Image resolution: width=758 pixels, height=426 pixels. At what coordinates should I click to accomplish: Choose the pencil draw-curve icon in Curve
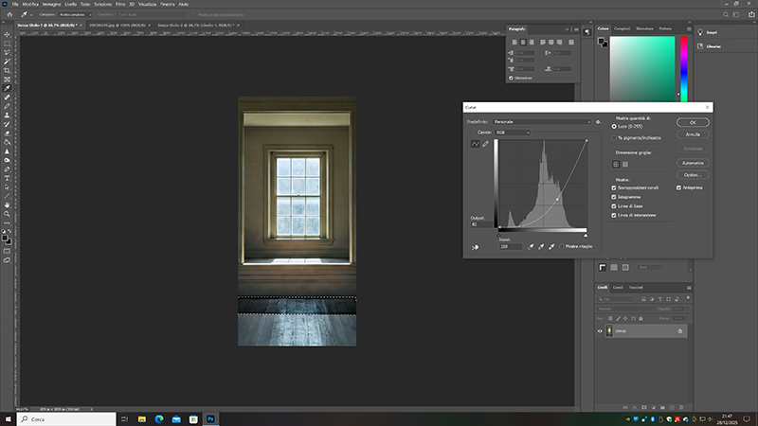click(x=485, y=144)
